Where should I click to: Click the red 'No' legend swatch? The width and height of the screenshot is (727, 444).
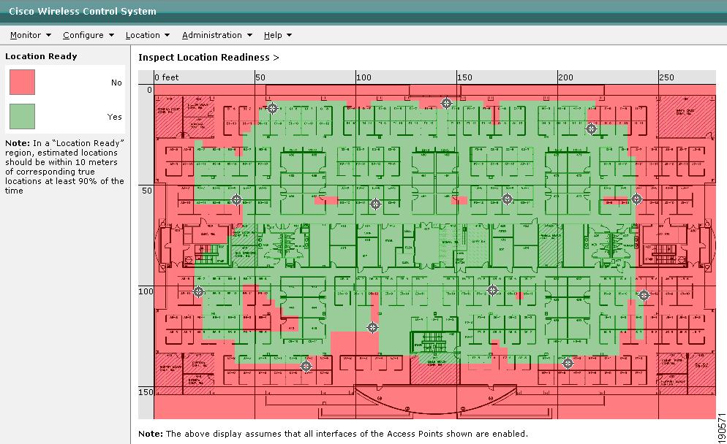coord(22,82)
